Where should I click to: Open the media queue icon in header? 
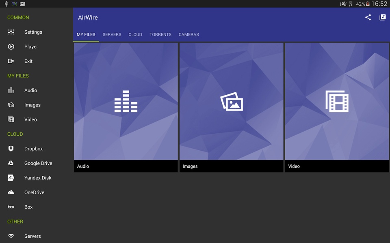383,17
